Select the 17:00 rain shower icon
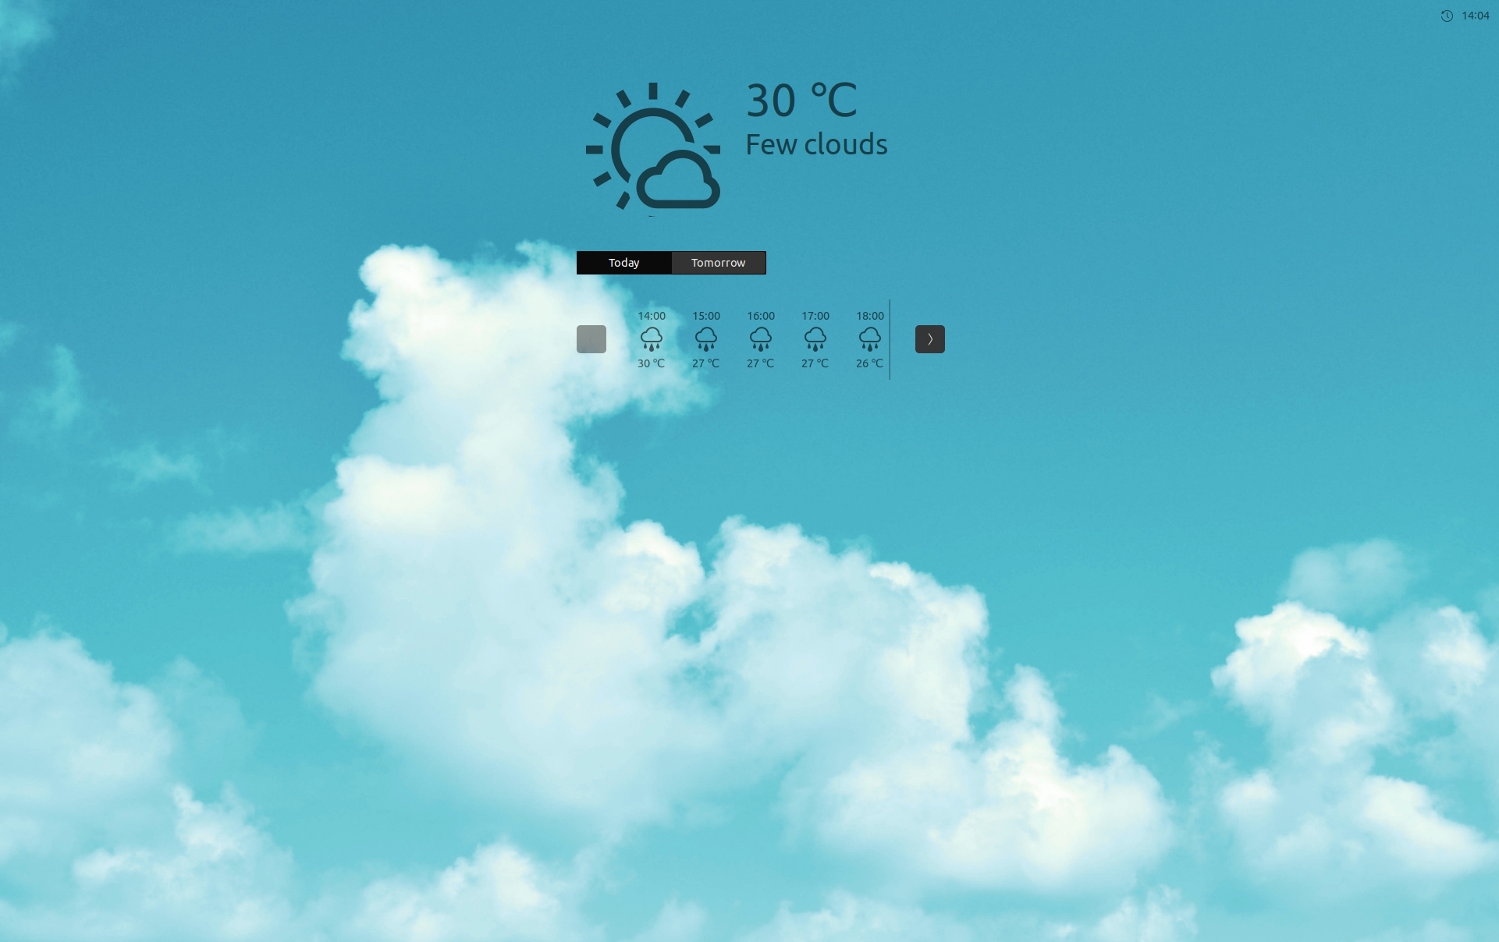This screenshot has width=1499, height=942. [x=814, y=338]
